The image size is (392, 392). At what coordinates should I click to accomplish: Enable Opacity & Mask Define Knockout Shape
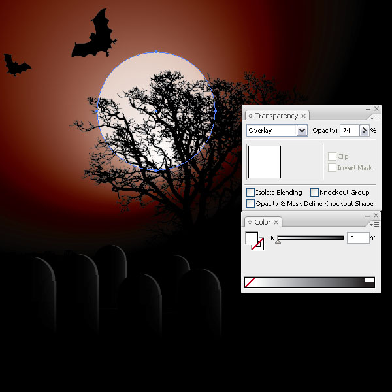coord(250,203)
